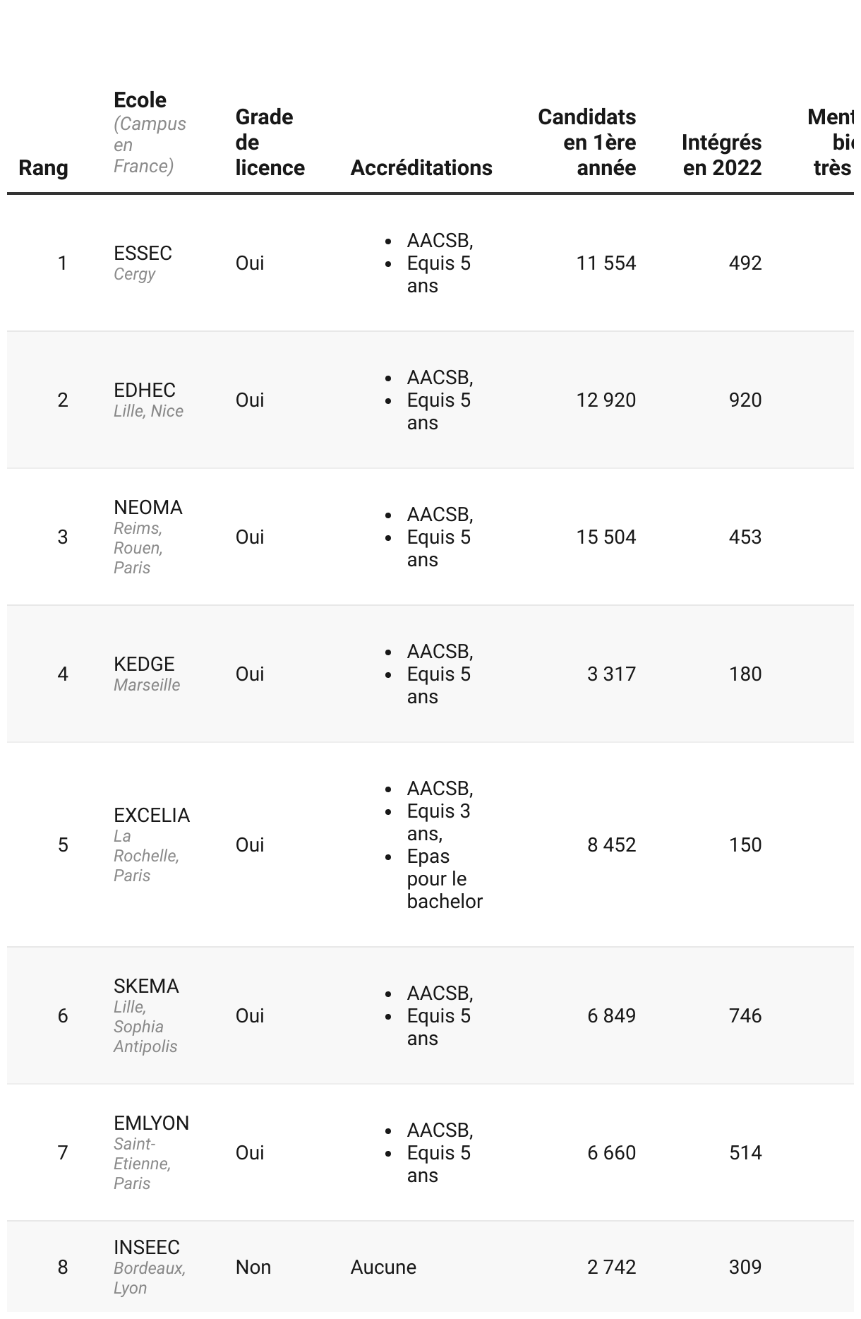This screenshot has height=1319, width=861.
Task: Click the Ecole column header
Action: point(140,100)
